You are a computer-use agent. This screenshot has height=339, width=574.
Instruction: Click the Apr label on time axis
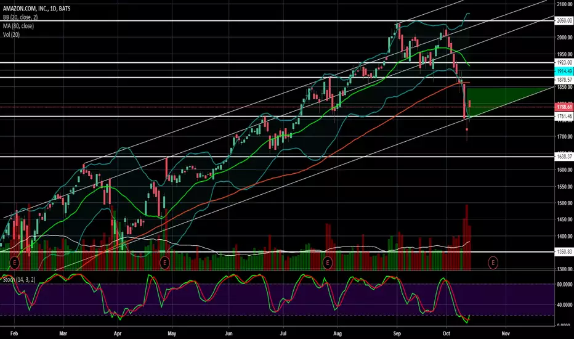[x=118, y=333]
